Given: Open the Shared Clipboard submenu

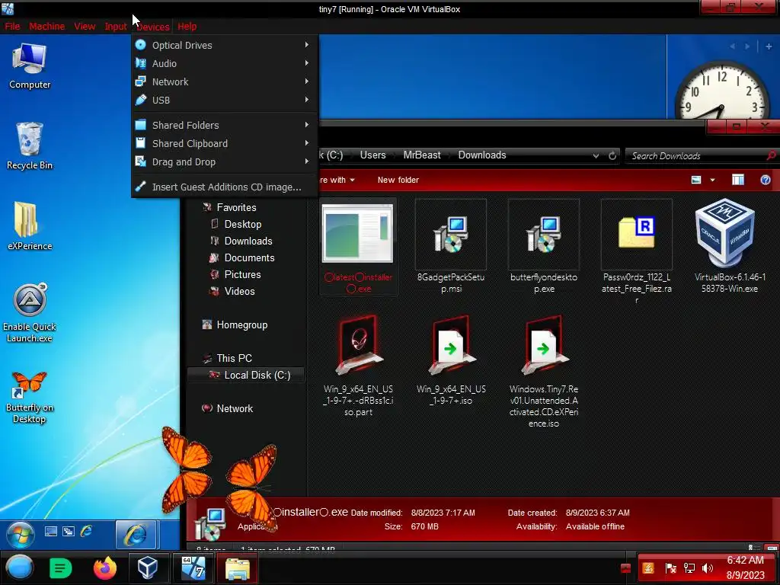Looking at the screenshot, I should tap(225, 144).
